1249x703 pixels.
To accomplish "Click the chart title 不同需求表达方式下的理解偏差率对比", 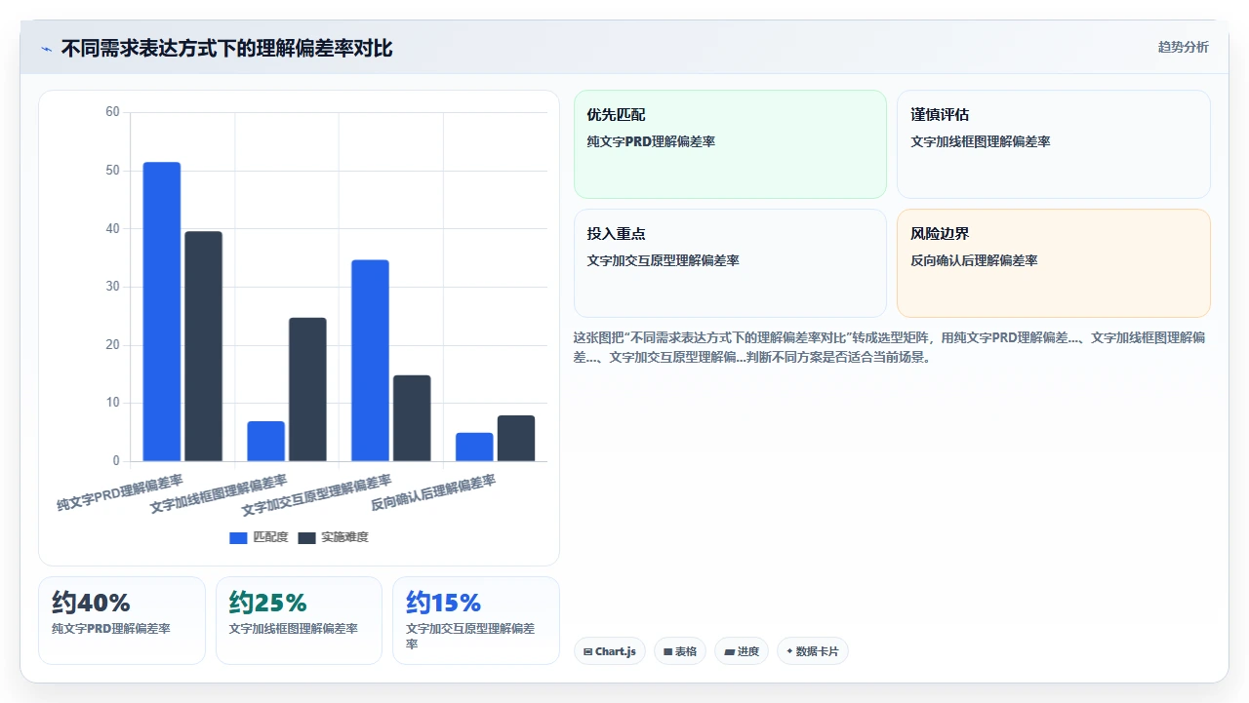I will tap(226, 49).
